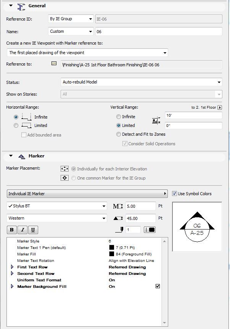Open the Reference ID 'By IE Group' dropdown
Screen dimensions: 230x329
[71, 19]
